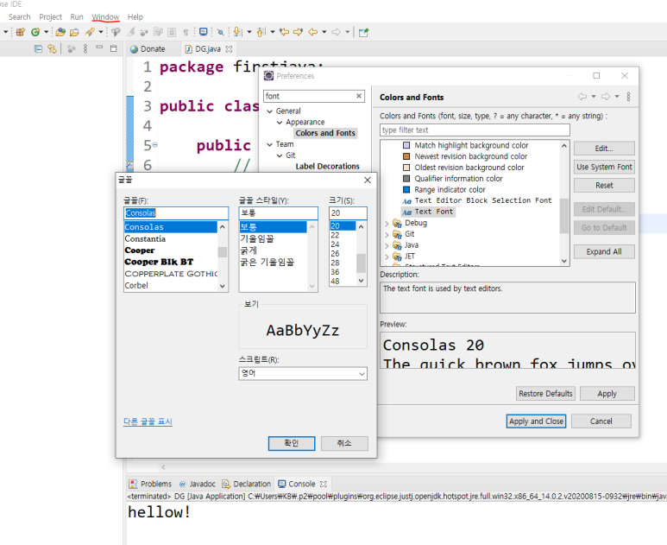Switch to the Problems tab
The height and width of the screenshot is (545, 667).
click(x=151, y=485)
